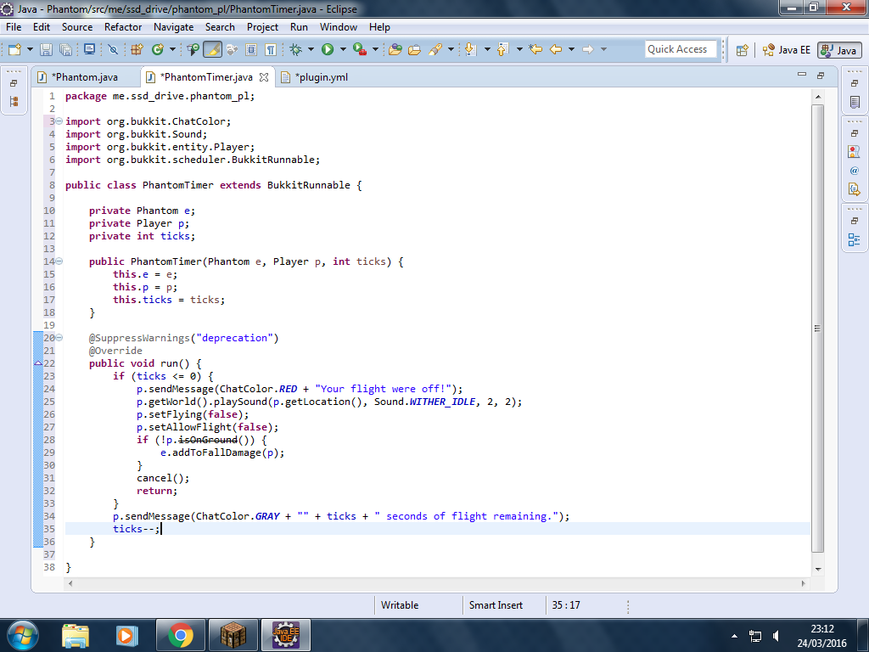Open the Refactor menu
The image size is (869, 652).
123,27
